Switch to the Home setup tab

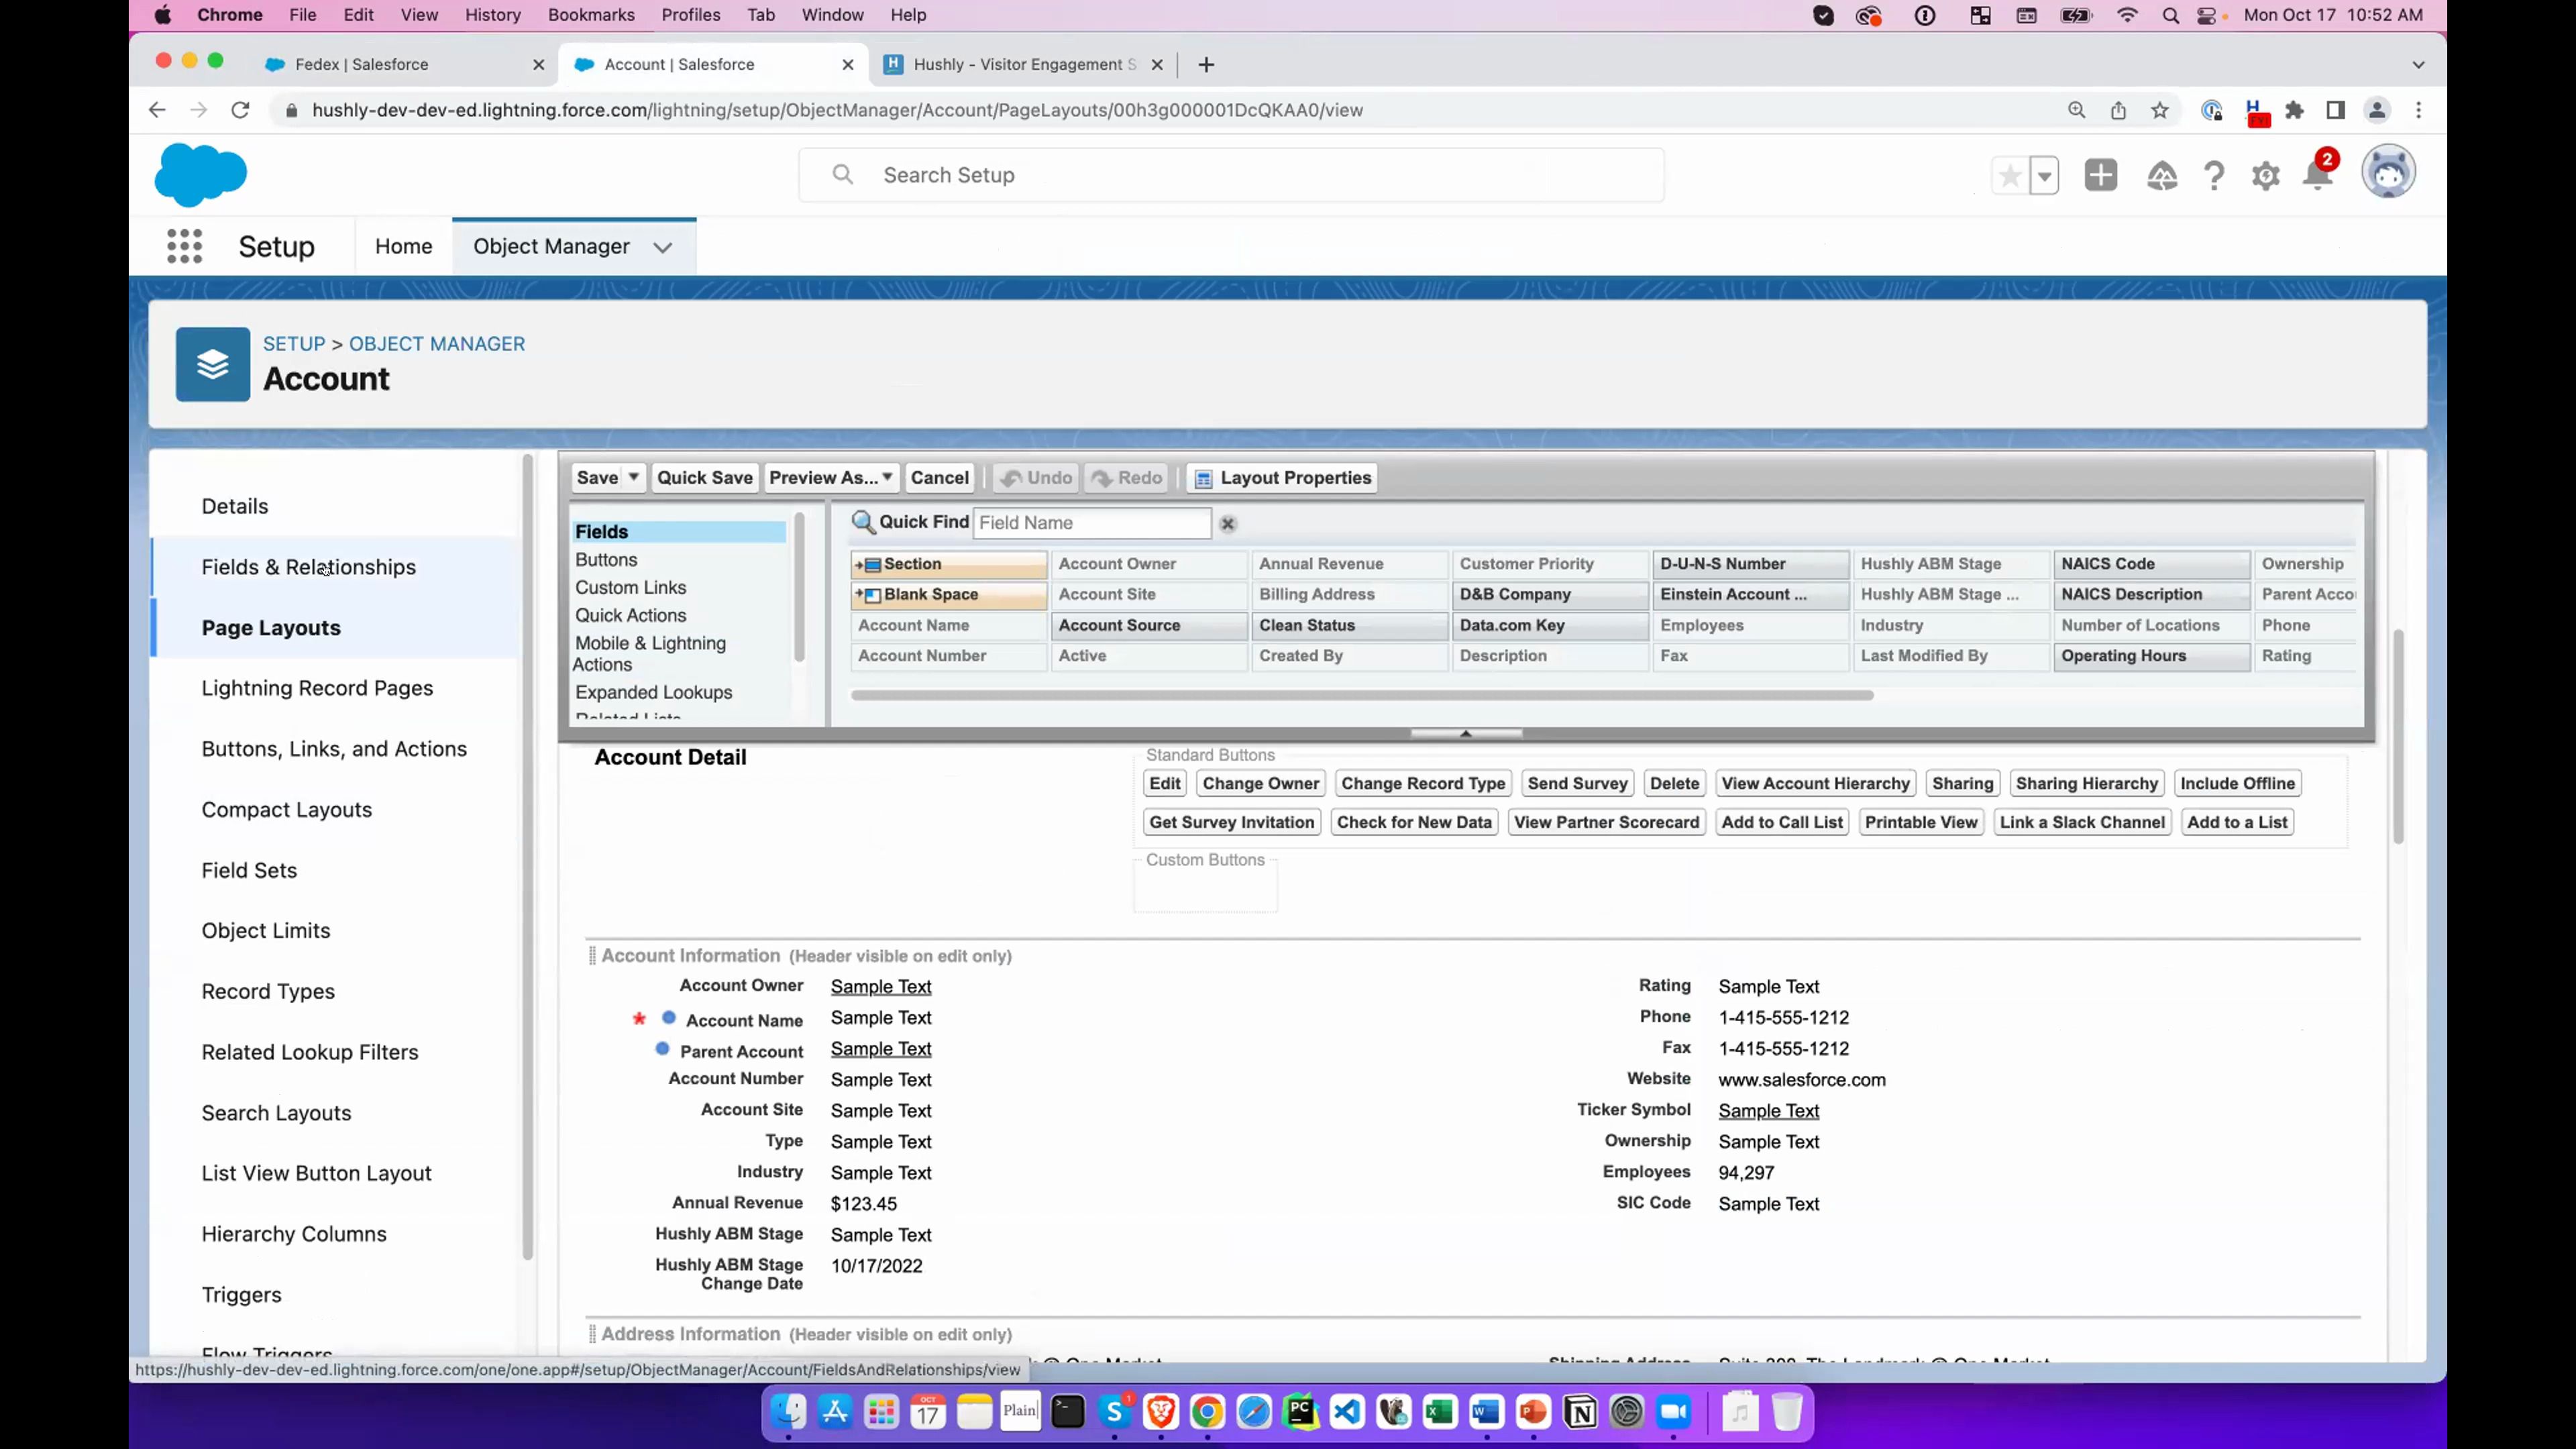pyautogui.click(x=403, y=246)
